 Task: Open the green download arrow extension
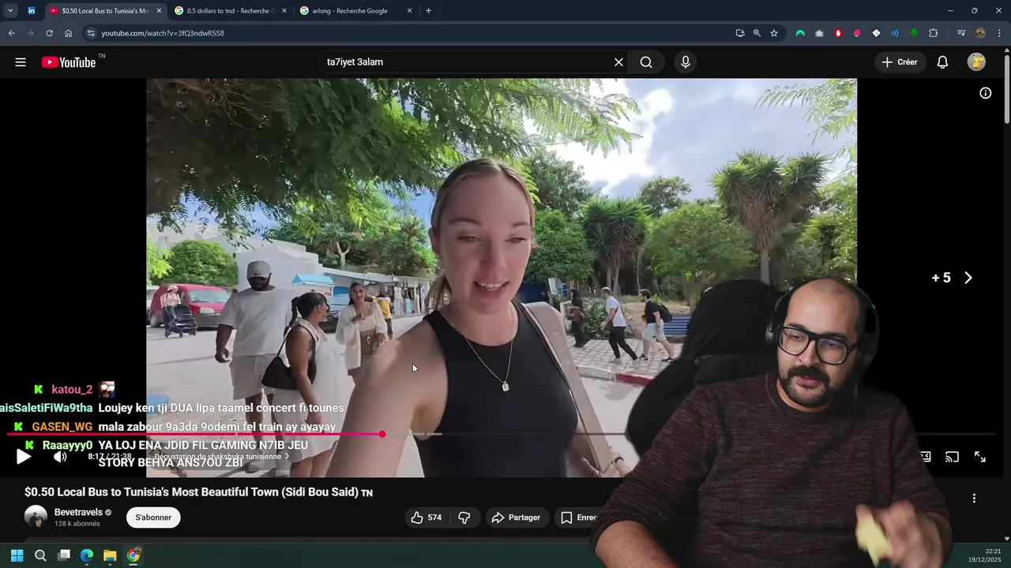pos(914,33)
